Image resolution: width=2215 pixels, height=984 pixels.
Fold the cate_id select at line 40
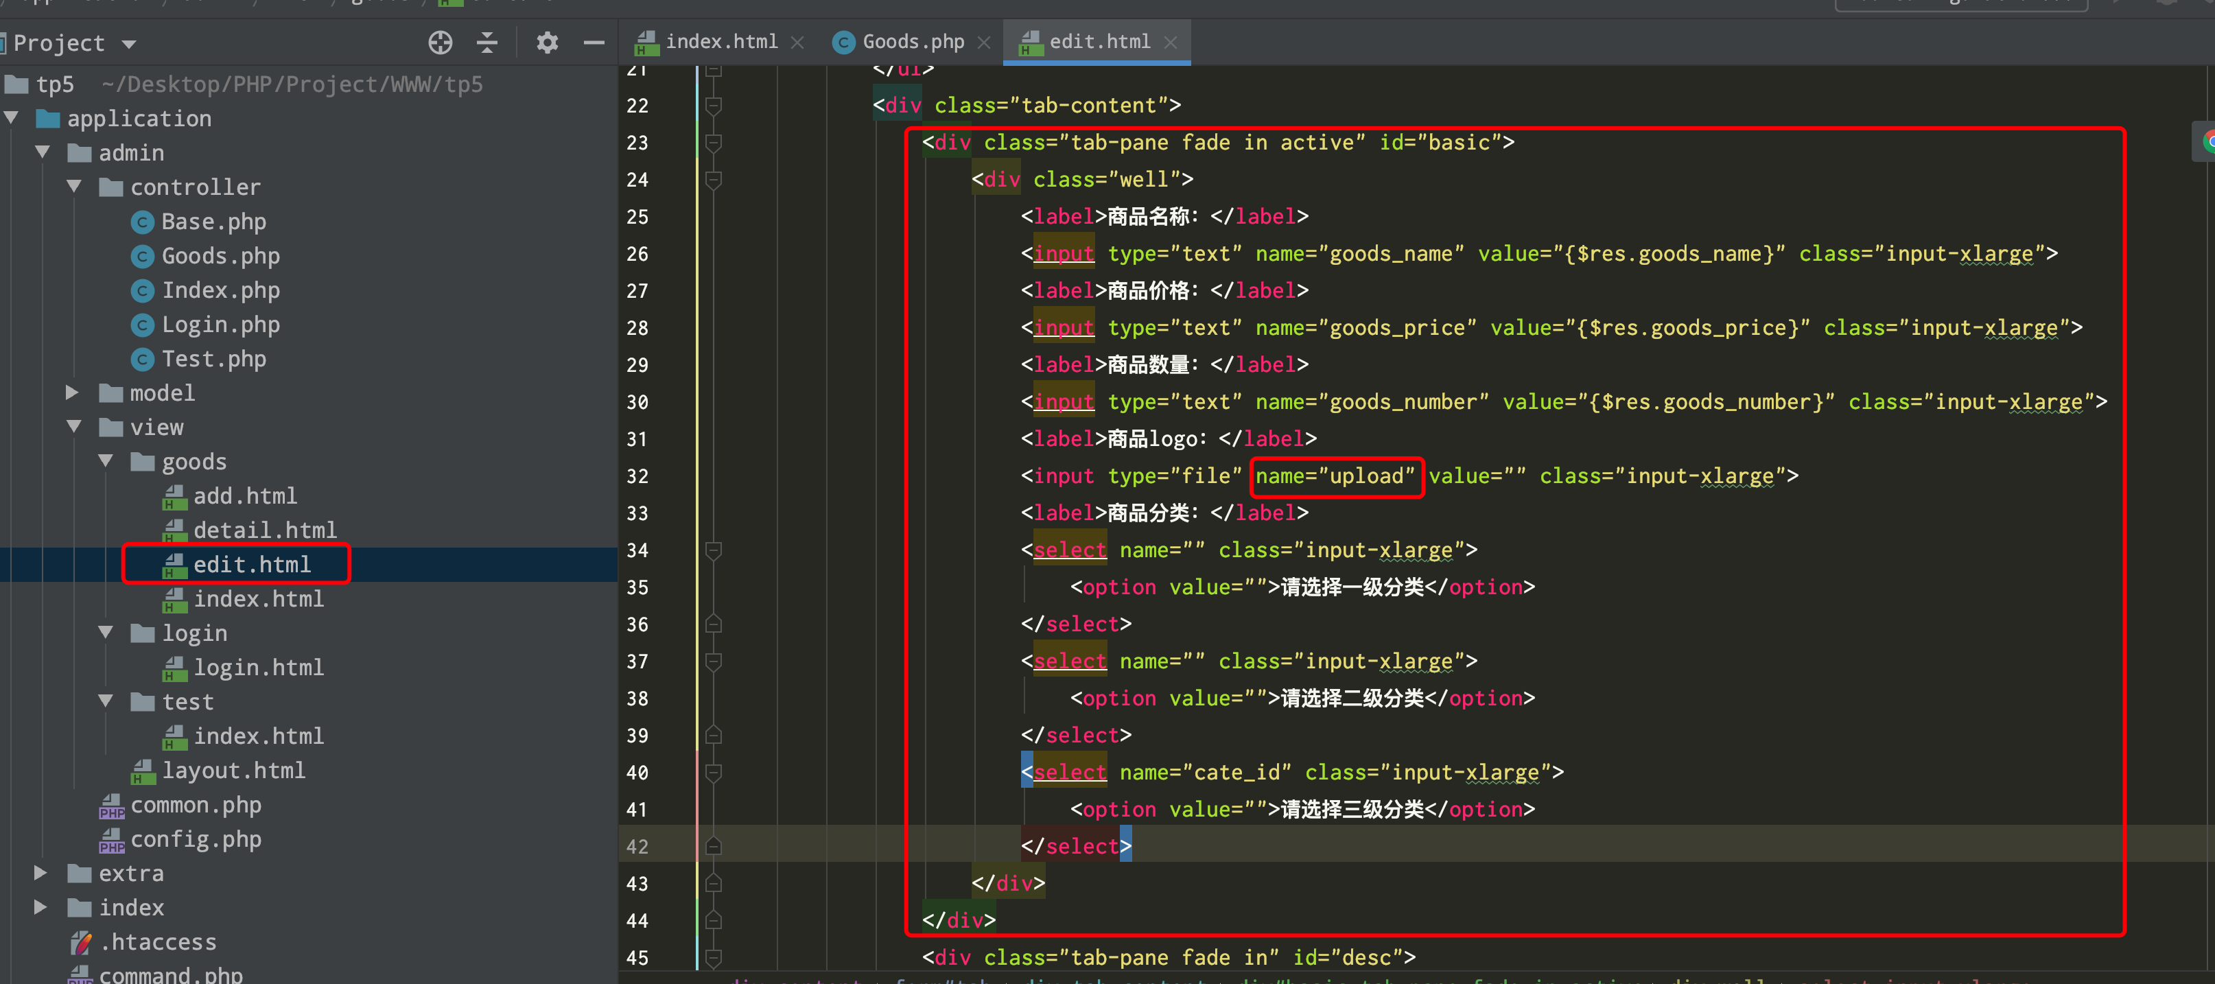[x=713, y=773]
